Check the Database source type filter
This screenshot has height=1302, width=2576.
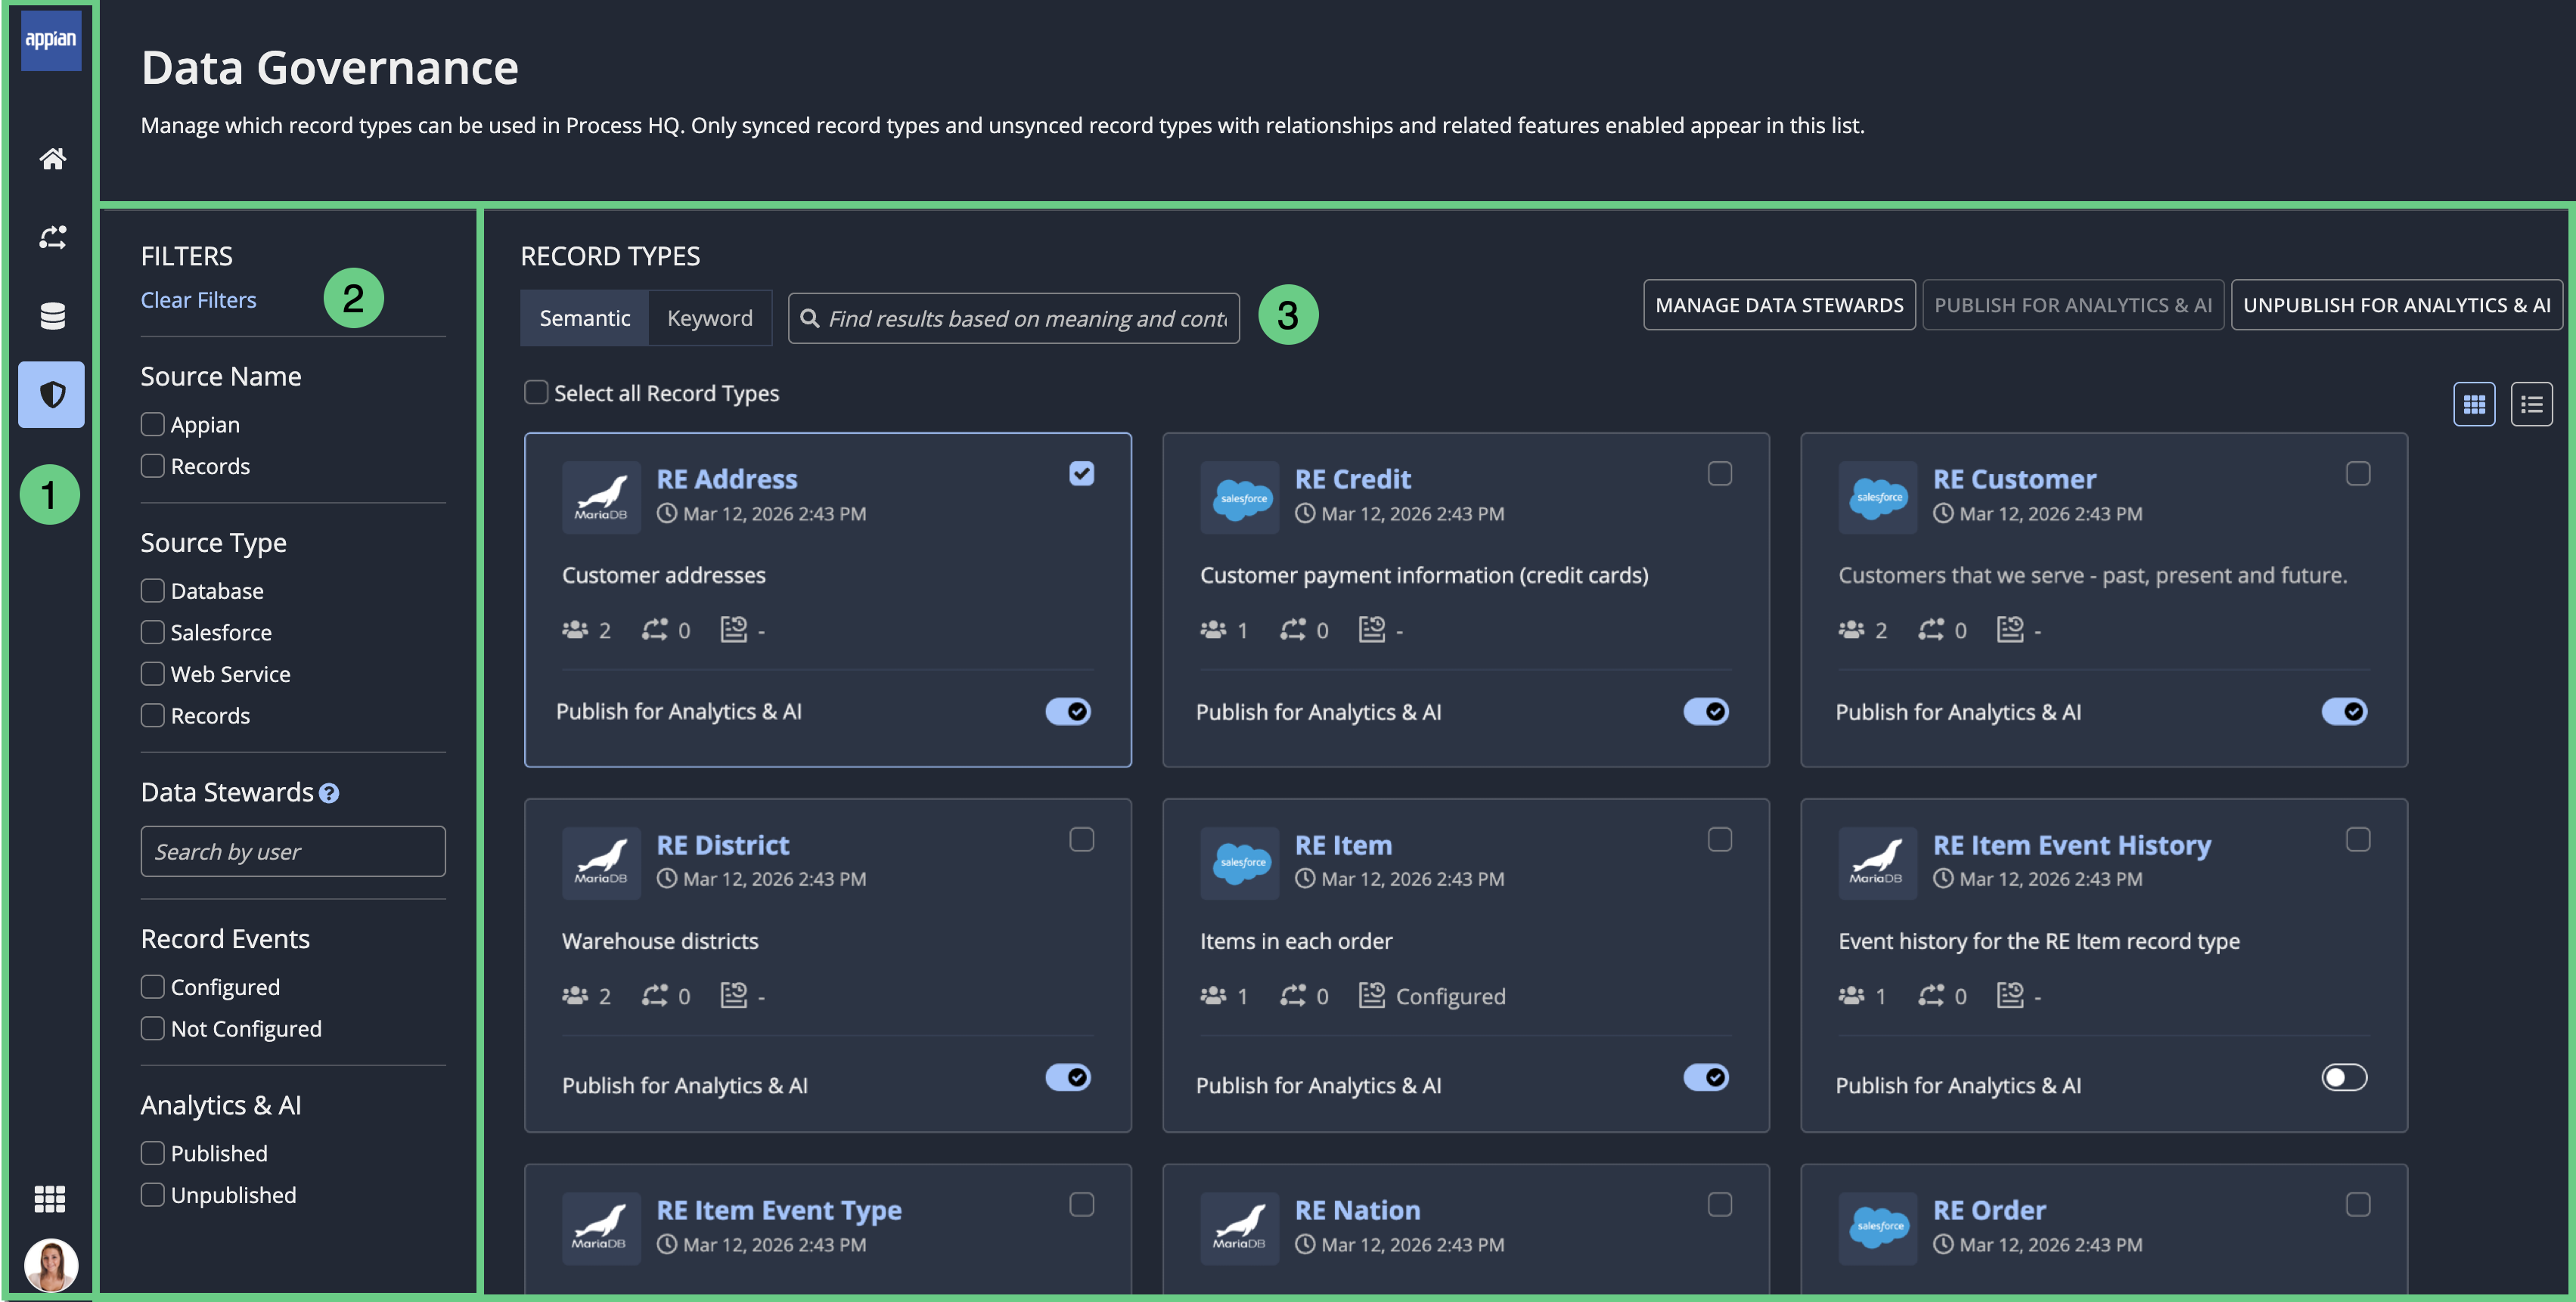[x=152, y=590]
